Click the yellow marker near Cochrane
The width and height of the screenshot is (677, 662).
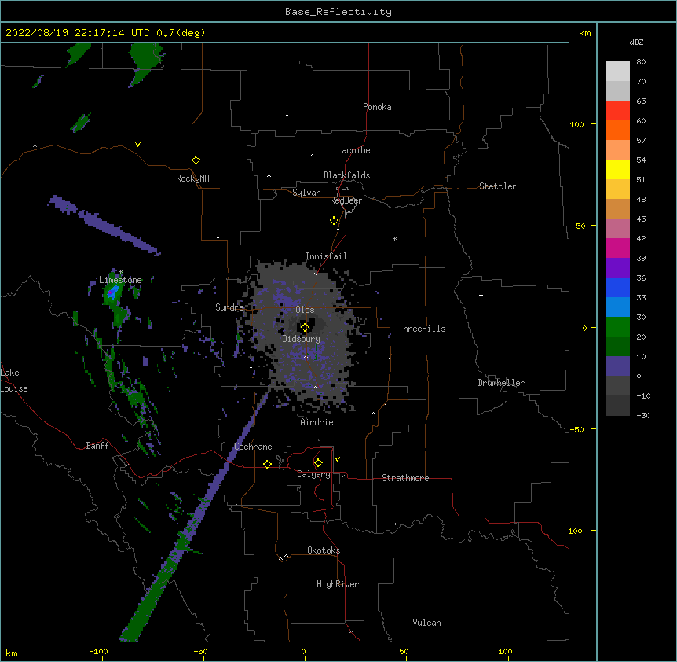click(x=267, y=464)
